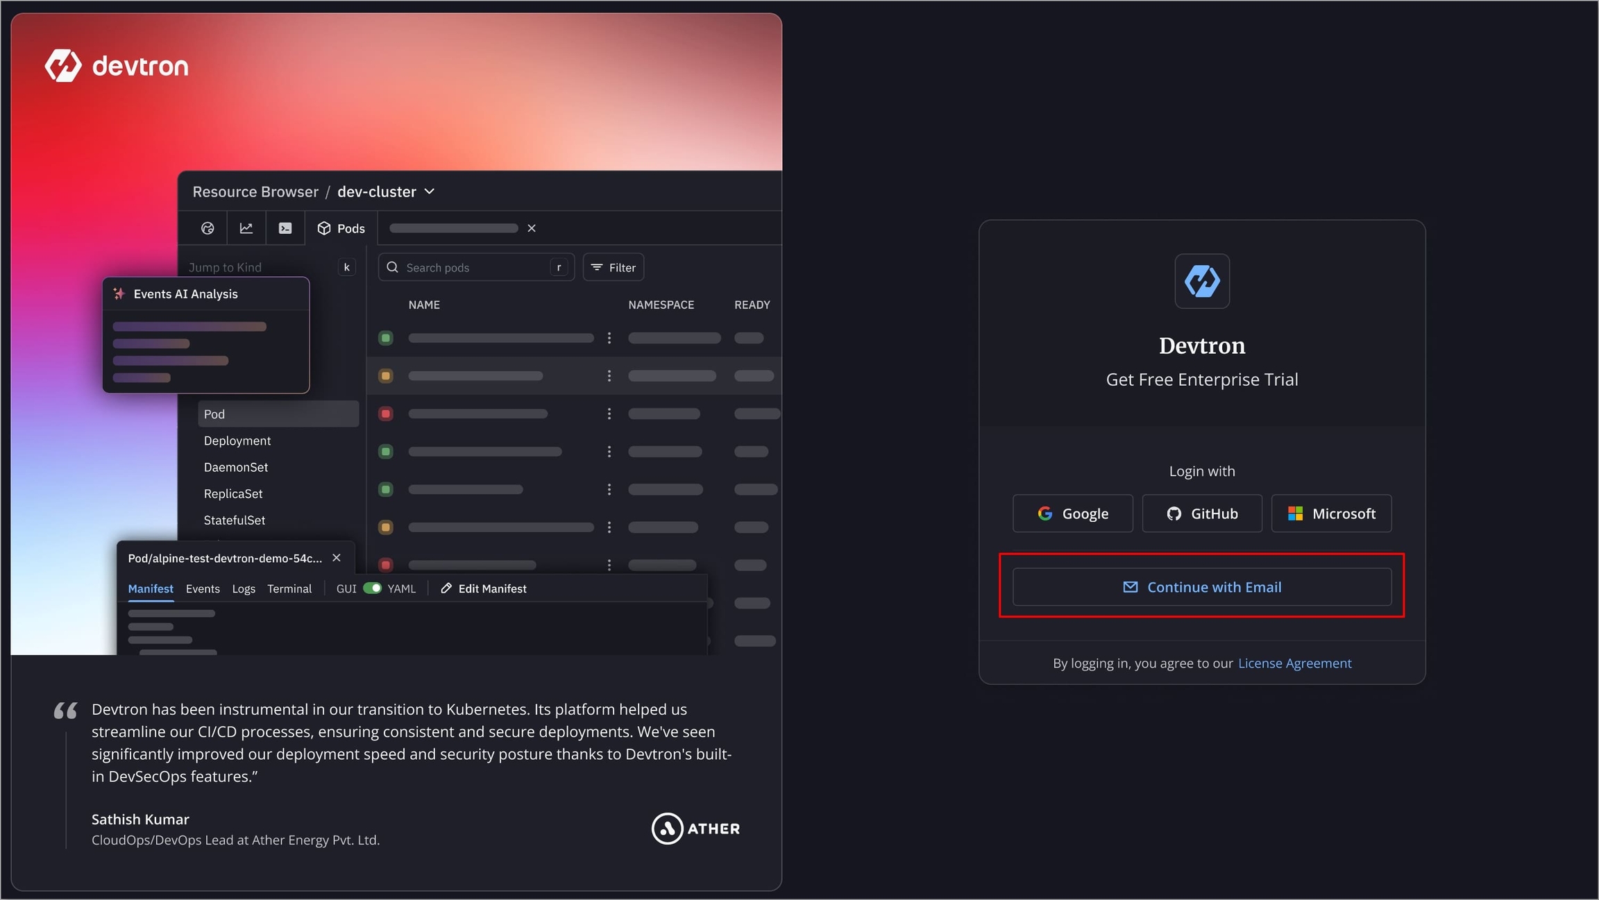The image size is (1599, 900).
Task: Click the devtron logo on banner
Action: tap(117, 66)
